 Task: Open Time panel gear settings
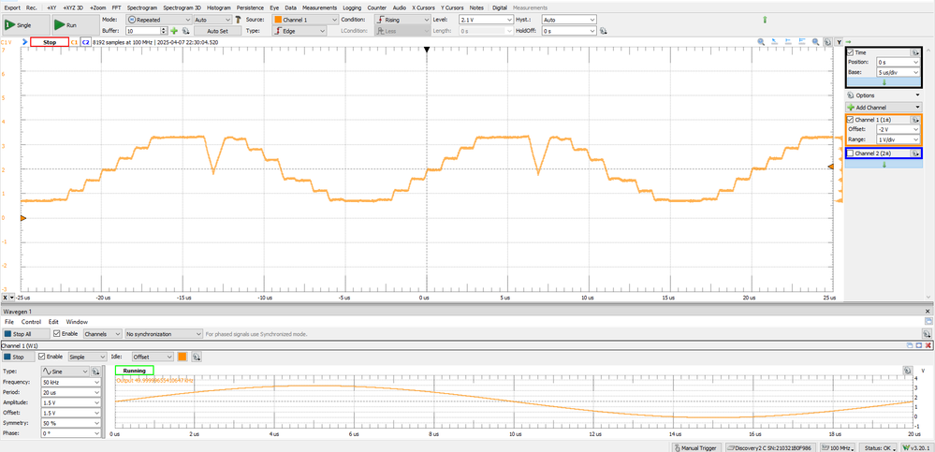[914, 52]
